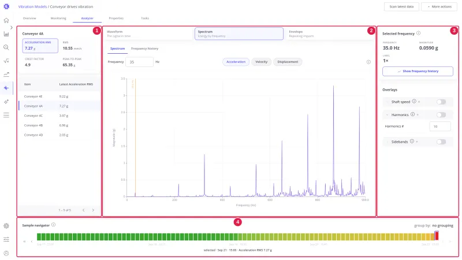Select the Envelope view card

(x=330, y=34)
